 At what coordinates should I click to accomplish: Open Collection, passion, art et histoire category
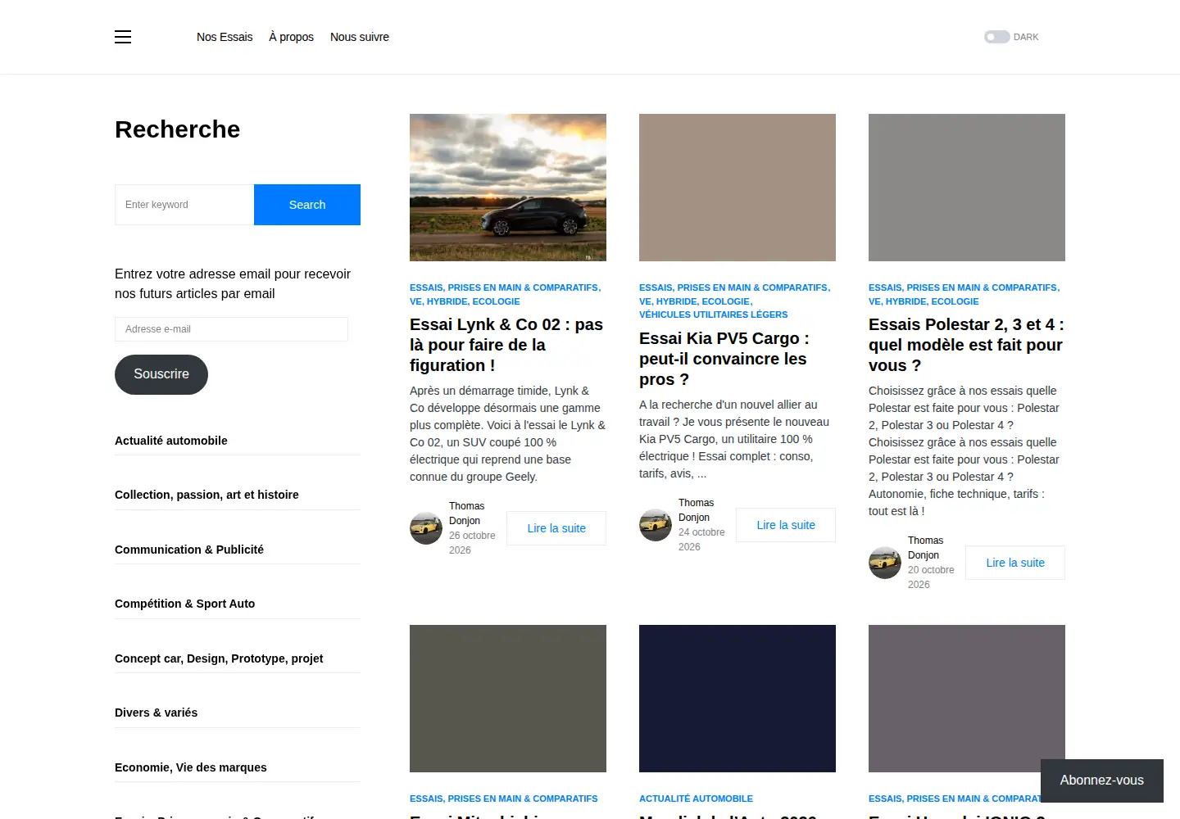(x=206, y=495)
